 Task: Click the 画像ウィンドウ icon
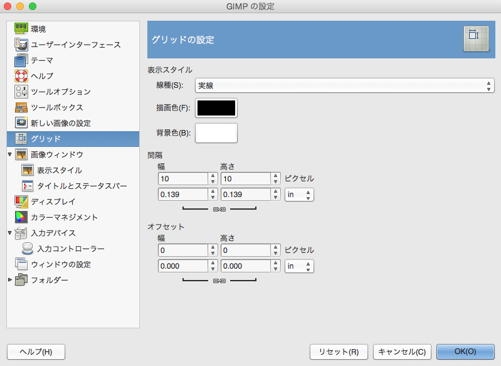click(21, 154)
